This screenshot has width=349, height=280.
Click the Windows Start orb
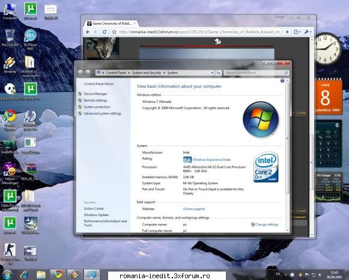tap(7, 275)
